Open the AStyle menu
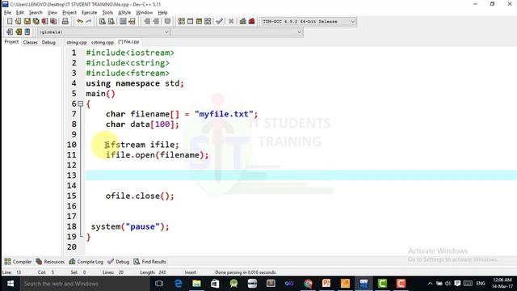The image size is (517, 291). point(124,13)
